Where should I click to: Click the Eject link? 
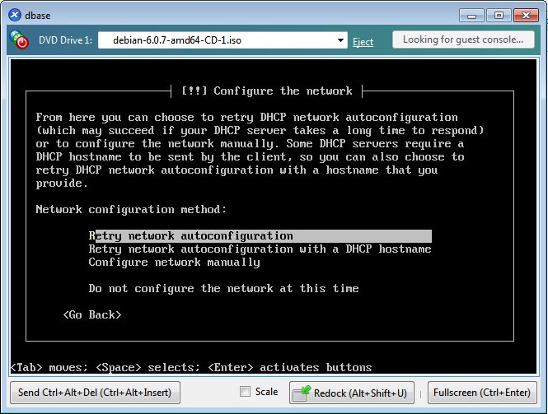(x=363, y=41)
